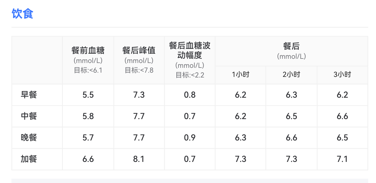Select 早餐 post-meal peak value 7.3
Image resolution: width=376 pixels, height=183 pixels.
click(139, 95)
